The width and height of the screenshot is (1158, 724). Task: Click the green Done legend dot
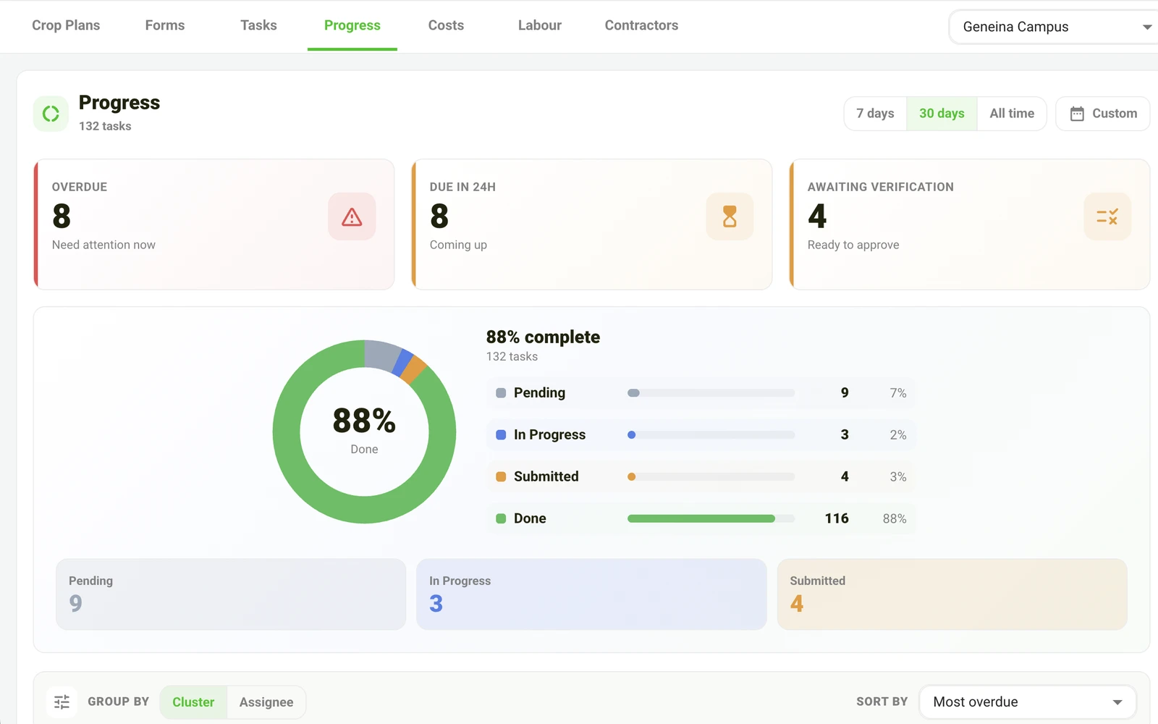pyautogui.click(x=501, y=518)
